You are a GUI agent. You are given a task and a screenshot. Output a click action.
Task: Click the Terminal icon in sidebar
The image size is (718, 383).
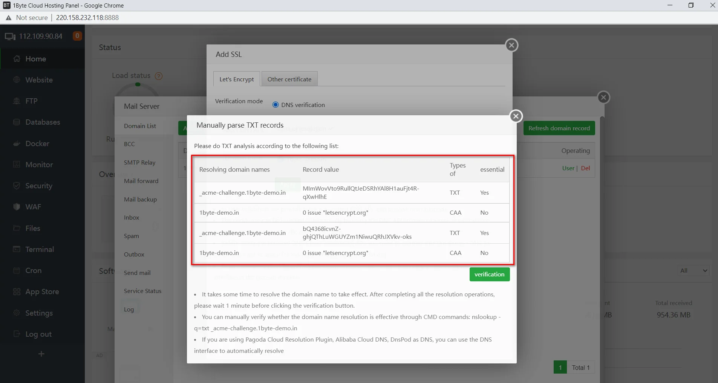point(17,249)
